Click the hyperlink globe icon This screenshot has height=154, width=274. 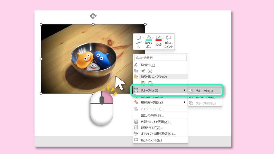(x=136, y=109)
